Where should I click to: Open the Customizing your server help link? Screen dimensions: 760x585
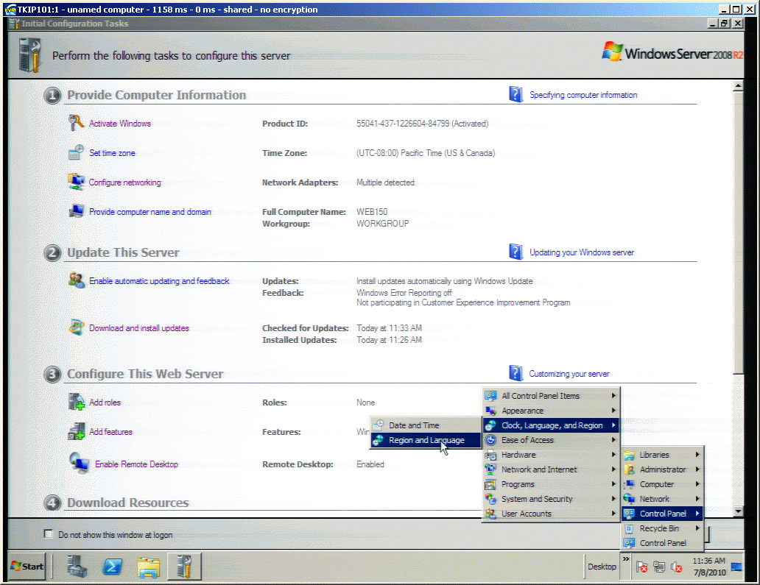(x=569, y=374)
